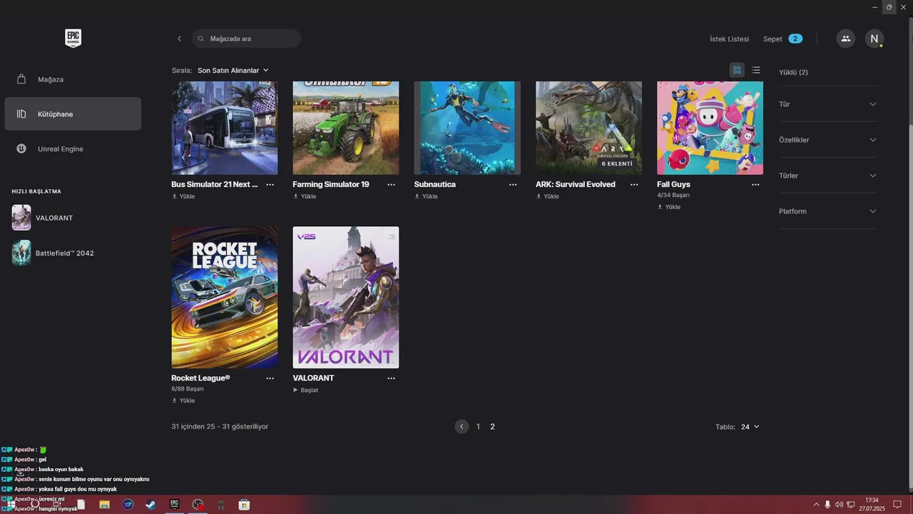Image resolution: width=913 pixels, height=514 pixels.
Task: Show hidden system tray icons
Action: (816, 505)
